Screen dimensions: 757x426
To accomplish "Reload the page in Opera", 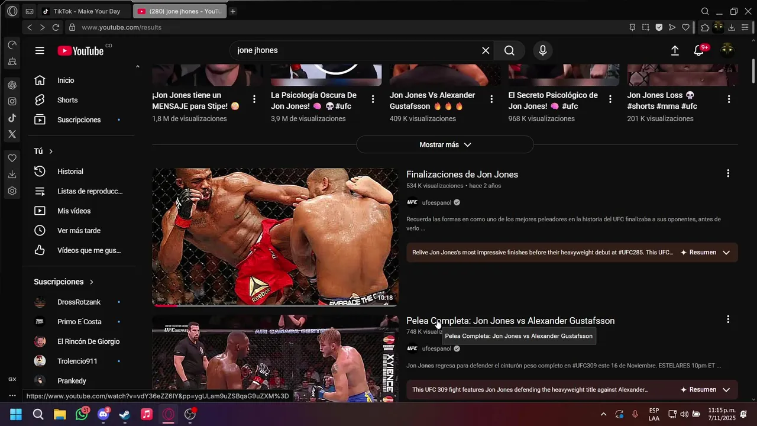I will point(56,27).
